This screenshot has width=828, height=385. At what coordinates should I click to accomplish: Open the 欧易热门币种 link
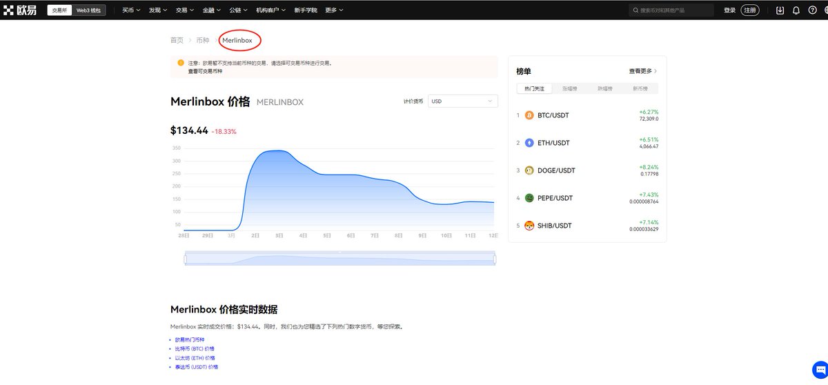click(x=190, y=340)
